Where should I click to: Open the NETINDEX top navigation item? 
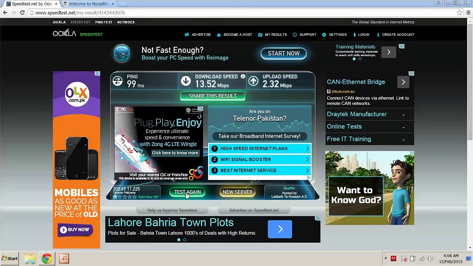point(126,22)
